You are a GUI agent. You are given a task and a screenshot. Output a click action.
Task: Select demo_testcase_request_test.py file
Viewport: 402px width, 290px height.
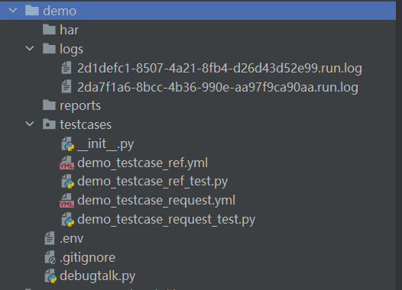166,220
